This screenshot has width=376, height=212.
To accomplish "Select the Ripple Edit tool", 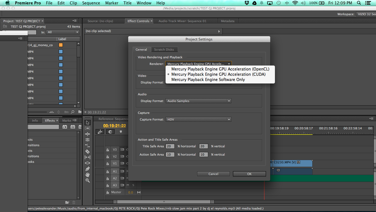I will (x=87, y=134).
